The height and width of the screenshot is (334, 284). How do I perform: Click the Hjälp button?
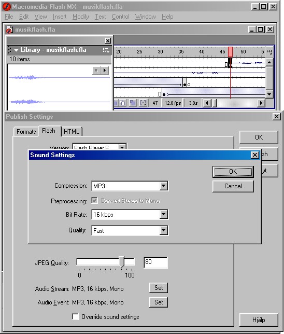(259, 320)
